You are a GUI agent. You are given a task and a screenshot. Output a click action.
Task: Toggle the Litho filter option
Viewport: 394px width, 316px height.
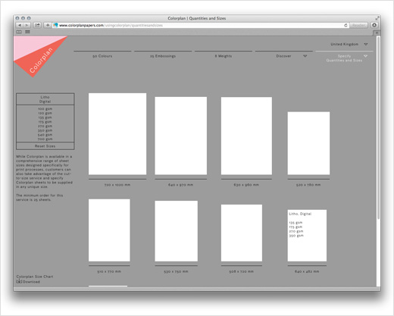coord(45,97)
